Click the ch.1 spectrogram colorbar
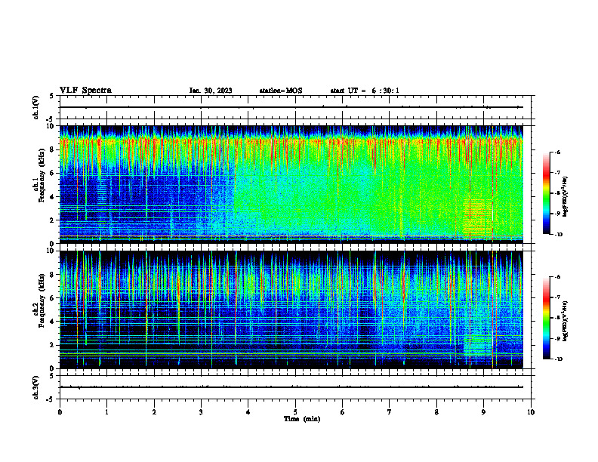 point(546,193)
